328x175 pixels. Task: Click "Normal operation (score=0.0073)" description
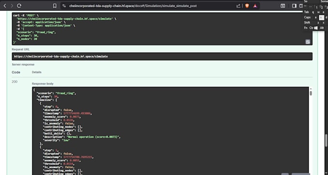pos(94,137)
